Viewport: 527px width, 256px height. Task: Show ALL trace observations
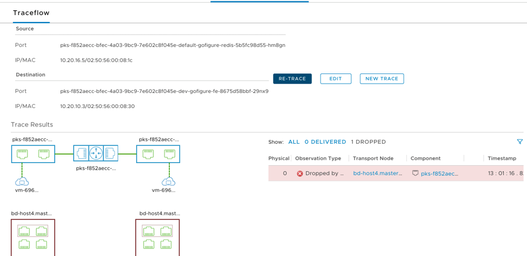[x=293, y=142]
